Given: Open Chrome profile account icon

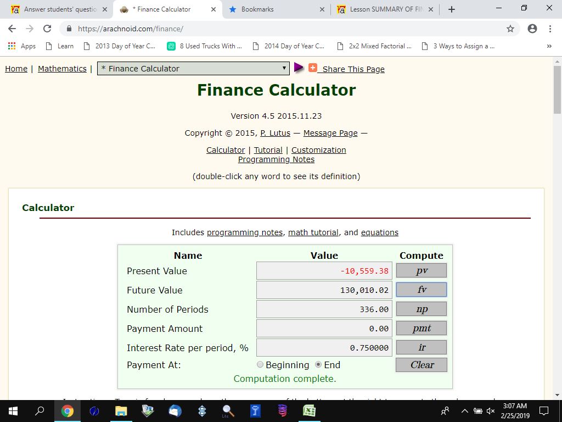Looking at the screenshot, I should click(532, 29).
